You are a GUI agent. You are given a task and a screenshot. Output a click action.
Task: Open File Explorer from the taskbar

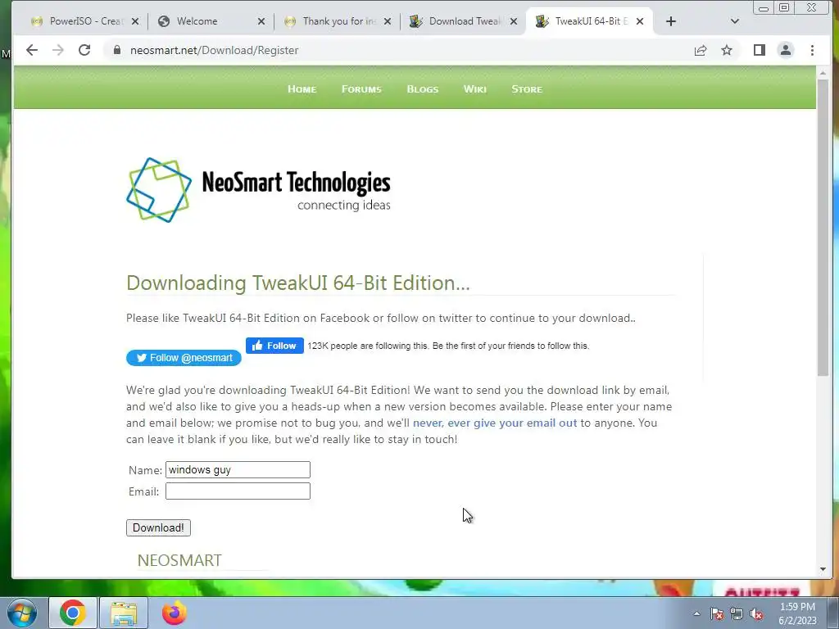[124, 613]
